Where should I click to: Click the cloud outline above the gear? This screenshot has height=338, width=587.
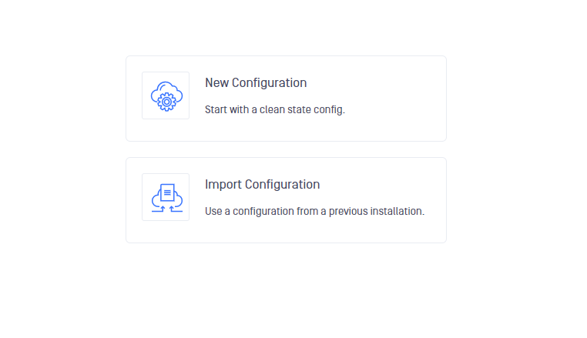[x=166, y=89]
